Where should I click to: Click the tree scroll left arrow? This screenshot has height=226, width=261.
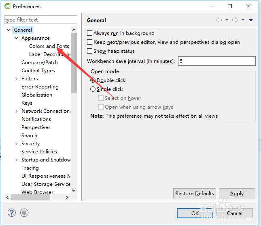(x=7, y=198)
